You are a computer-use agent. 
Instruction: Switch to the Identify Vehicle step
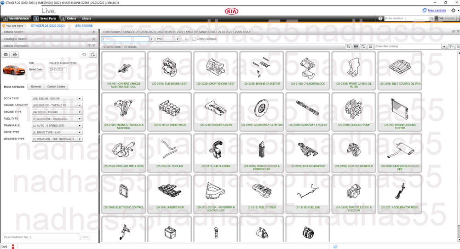pyautogui.click(x=16, y=18)
